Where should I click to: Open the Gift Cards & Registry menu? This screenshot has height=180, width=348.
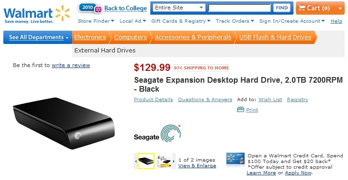coord(181,21)
